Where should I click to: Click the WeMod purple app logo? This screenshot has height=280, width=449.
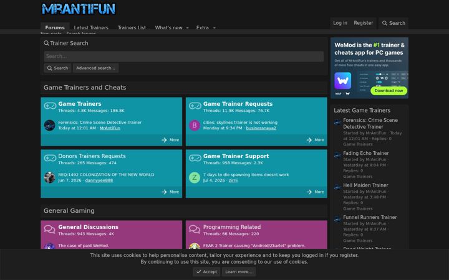(x=343, y=81)
